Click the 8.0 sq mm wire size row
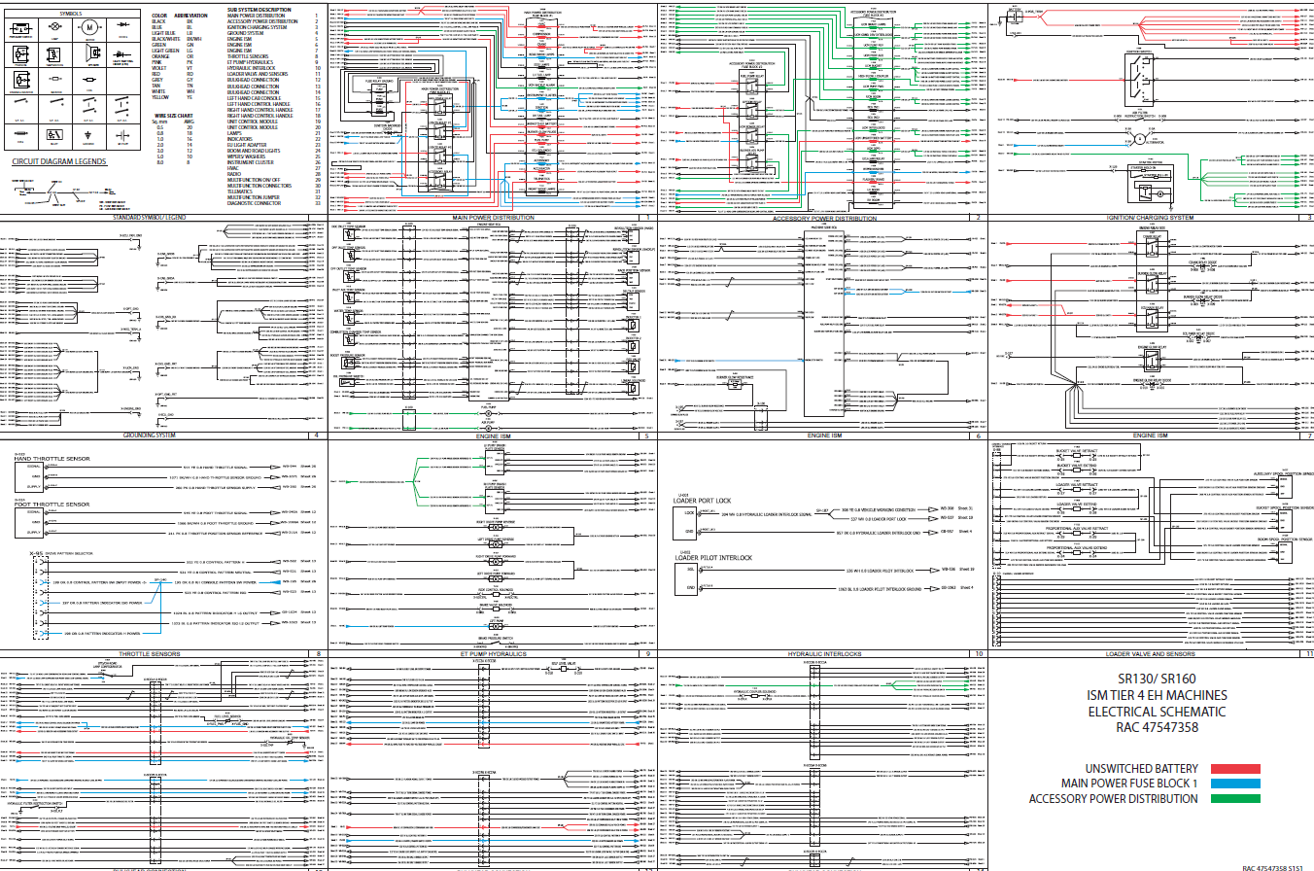Viewport: 1314px width, 871px height. pos(174,162)
